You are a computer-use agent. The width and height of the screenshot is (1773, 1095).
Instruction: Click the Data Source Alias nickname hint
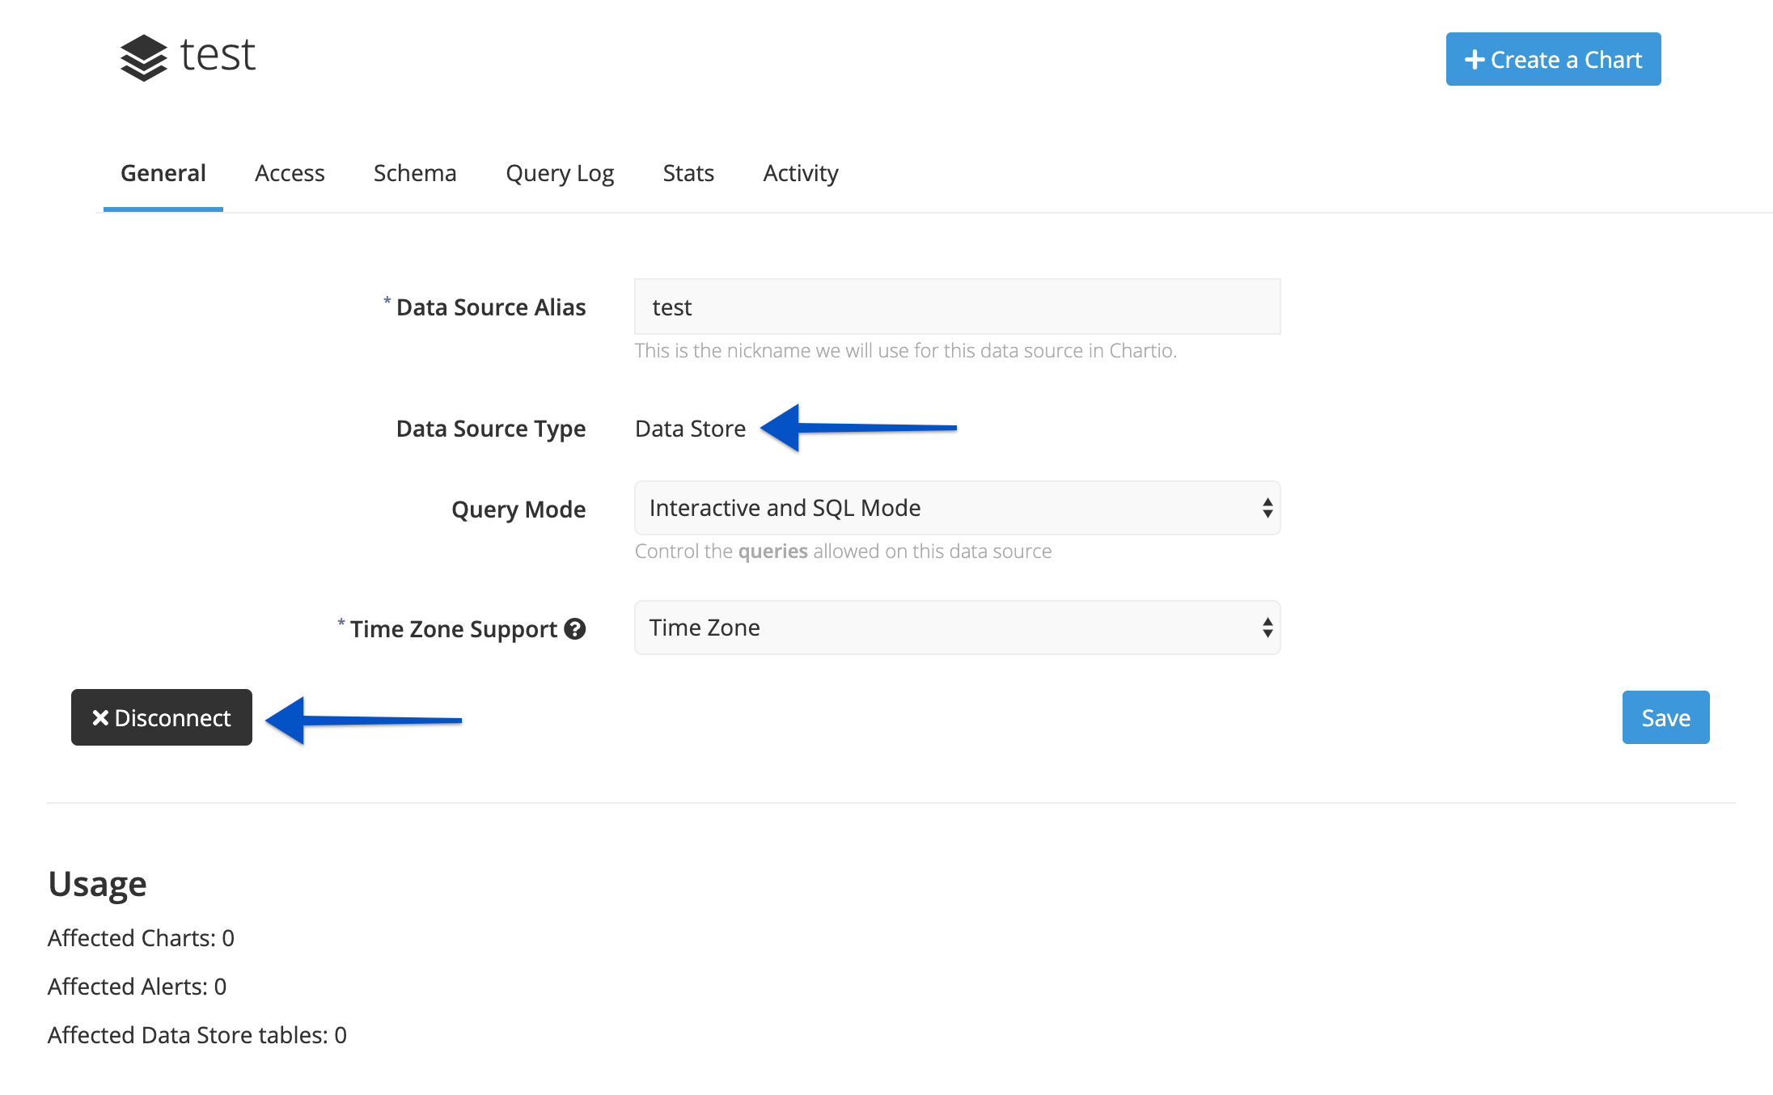tap(906, 350)
